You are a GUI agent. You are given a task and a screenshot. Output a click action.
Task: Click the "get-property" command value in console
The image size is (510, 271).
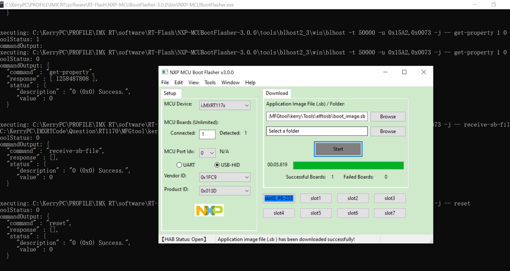pos(70,72)
